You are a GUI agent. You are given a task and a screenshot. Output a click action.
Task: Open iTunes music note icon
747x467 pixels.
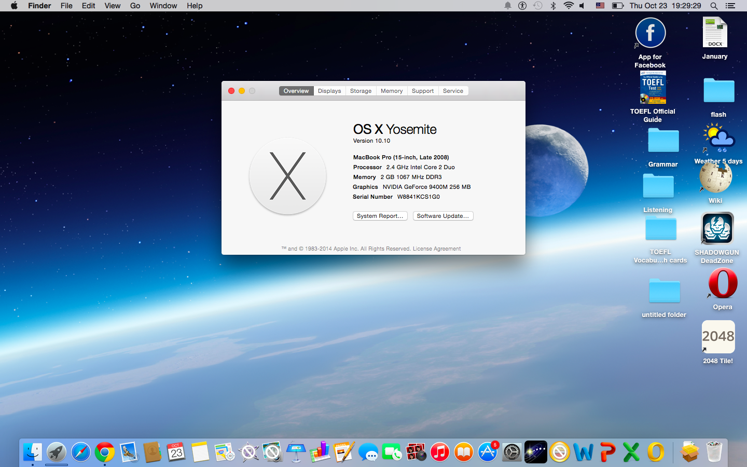click(x=440, y=452)
